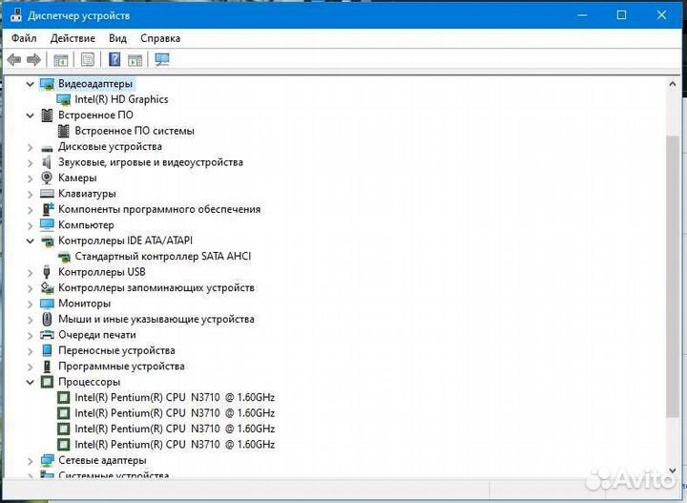Select Встроенное ПО системы item
The height and width of the screenshot is (503, 687).
tap(134, 131)
